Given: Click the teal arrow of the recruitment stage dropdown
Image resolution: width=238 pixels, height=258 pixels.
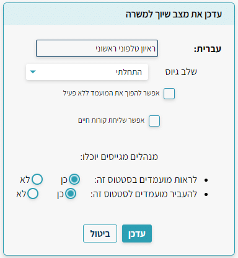Looking at the screenshot, I should [33, 72].
